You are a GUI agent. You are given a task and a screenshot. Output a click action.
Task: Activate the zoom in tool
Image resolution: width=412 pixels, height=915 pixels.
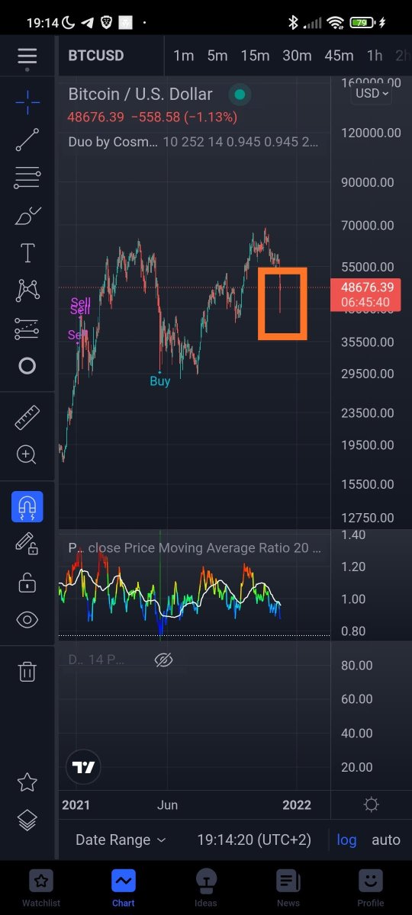27,455
